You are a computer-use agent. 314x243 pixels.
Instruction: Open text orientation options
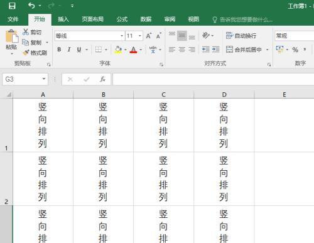(x=208, y=35)
